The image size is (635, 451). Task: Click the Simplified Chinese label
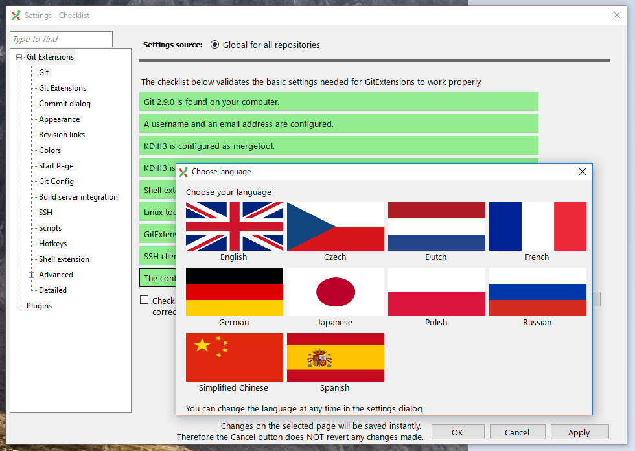[234, 388]
